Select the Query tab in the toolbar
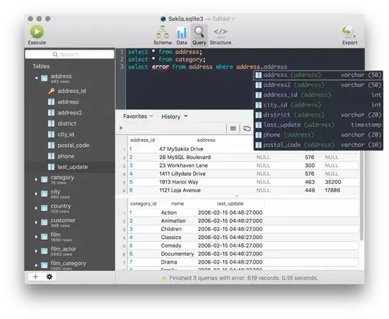The width and height of the screenshot is (389, 319). tap(200, 35)
